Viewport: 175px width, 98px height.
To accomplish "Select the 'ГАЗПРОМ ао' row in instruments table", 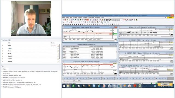I will (x=83, y=54).
